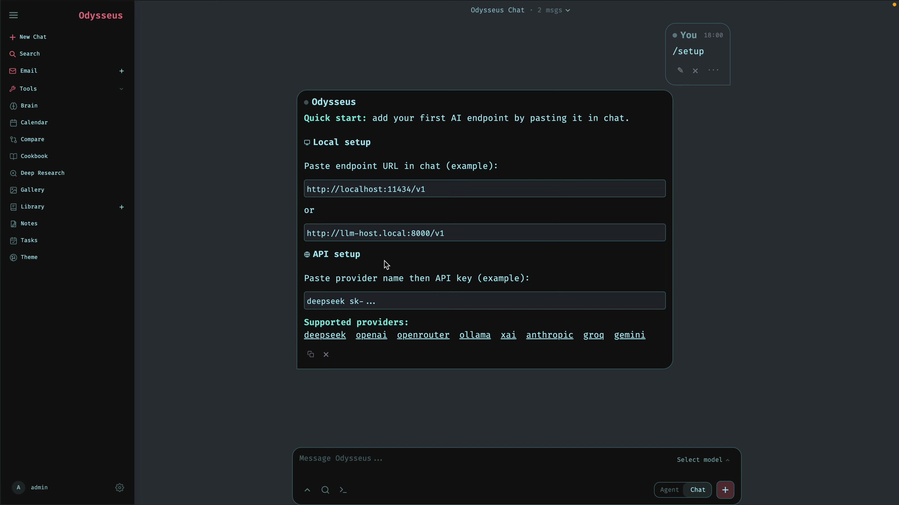Add a new Library item with plus
Image resolution: width=899 pixels, height=505 pixels.
coord(121,207)
